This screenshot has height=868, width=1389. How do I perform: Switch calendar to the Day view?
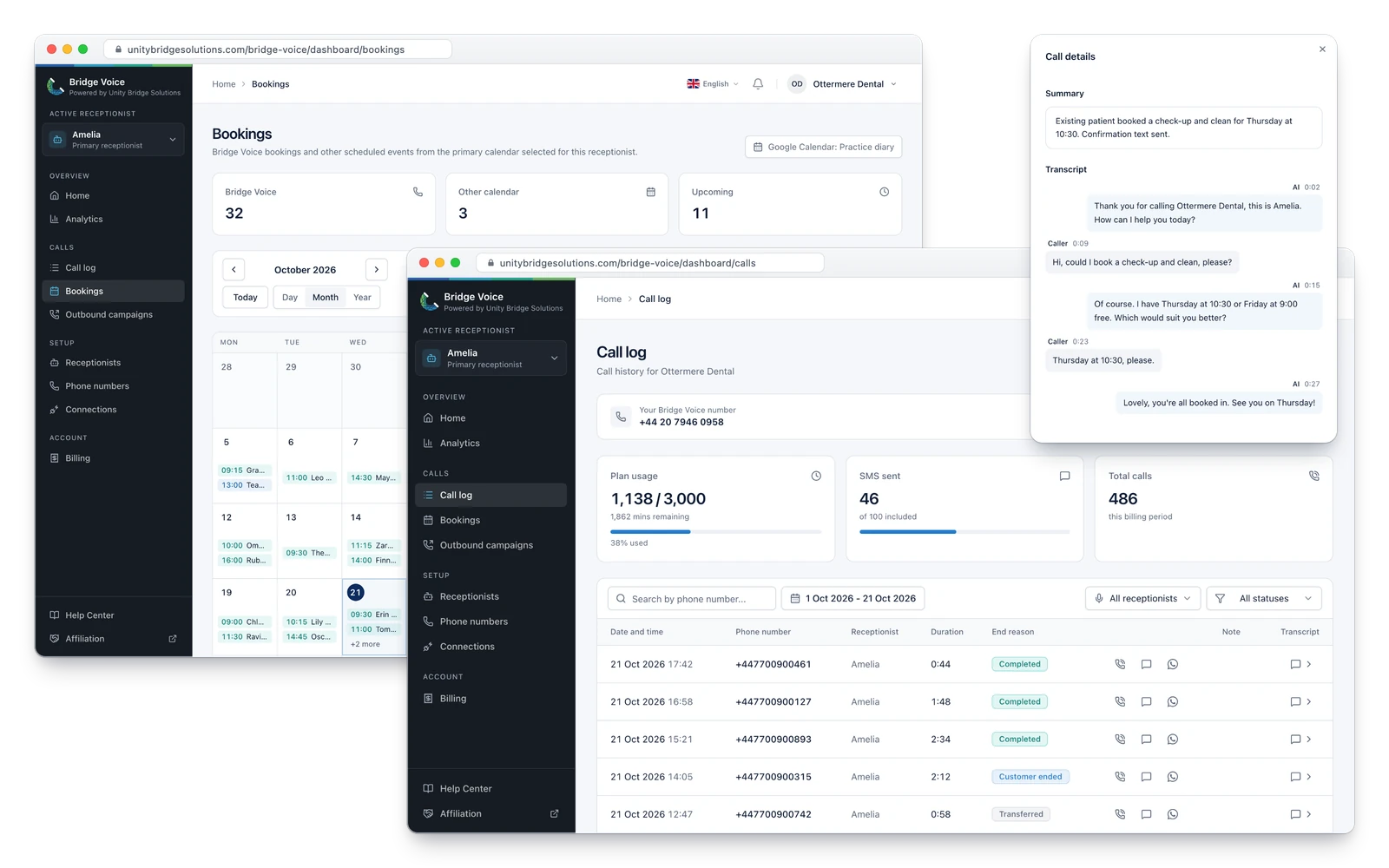pyautogui.click(x=290, y=297)
